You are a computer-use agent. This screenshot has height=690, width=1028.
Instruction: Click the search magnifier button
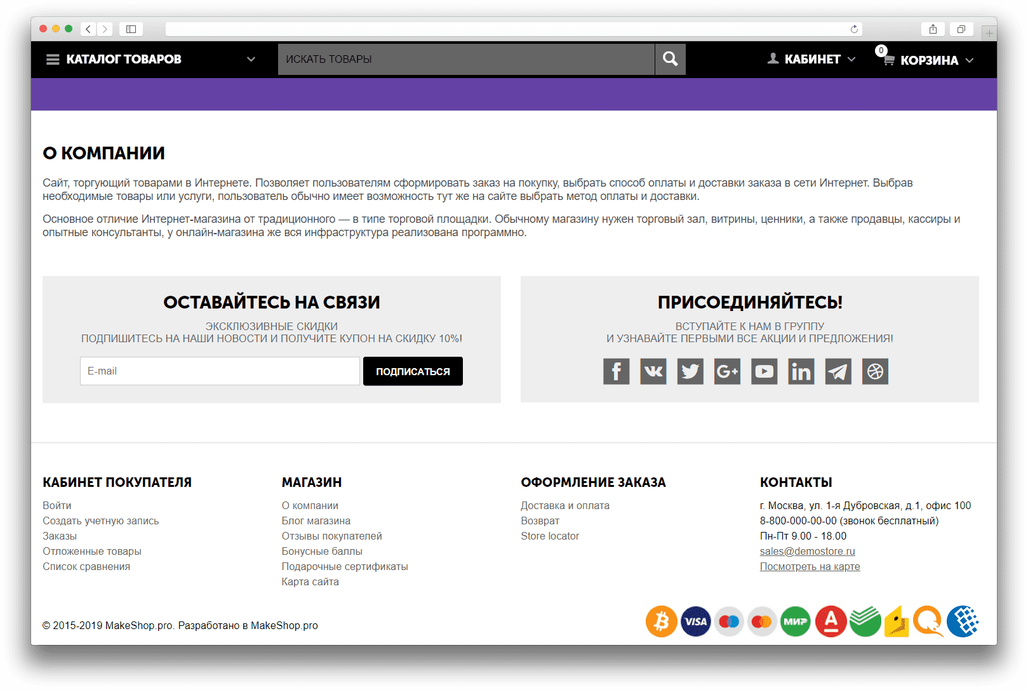670,59
